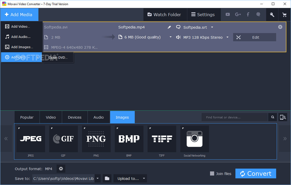Open Watch Folder
This screenshot has width=291, height=185.
pyautogui.click(x=165, y=14)
